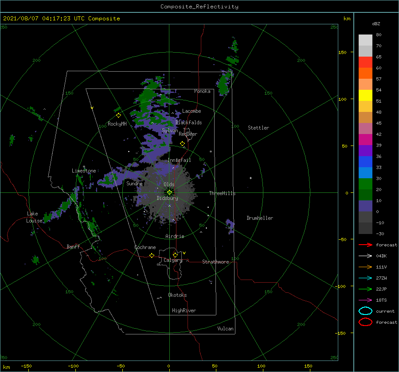Select the dark orange swatch on dBZ scale
Image resolution: width=399 pixels, height=372 pixels.
click(365, 73)
